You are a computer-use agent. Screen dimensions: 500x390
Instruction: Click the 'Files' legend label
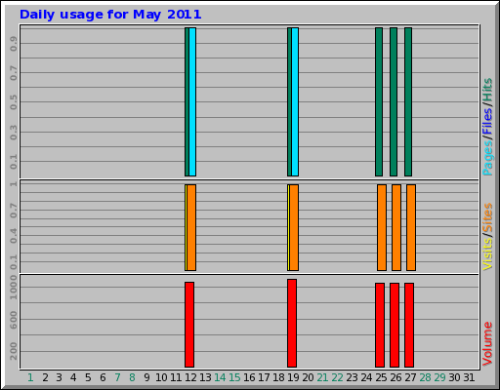487,122
